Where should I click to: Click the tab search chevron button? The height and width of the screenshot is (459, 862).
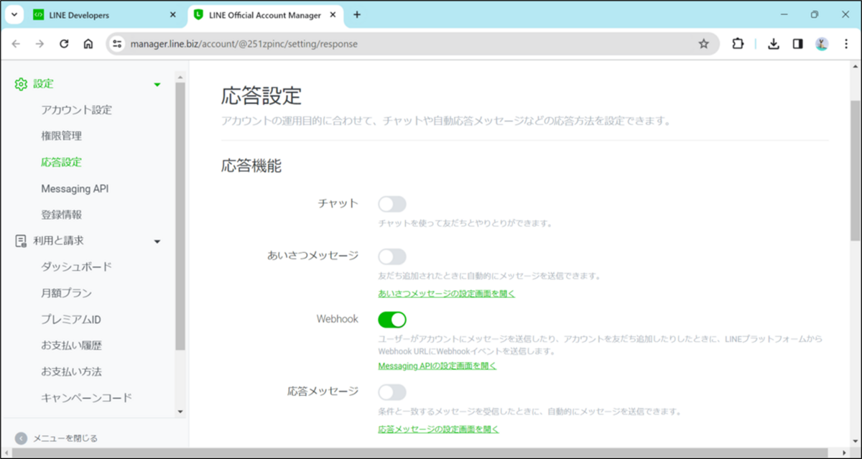tap(14, 14)
